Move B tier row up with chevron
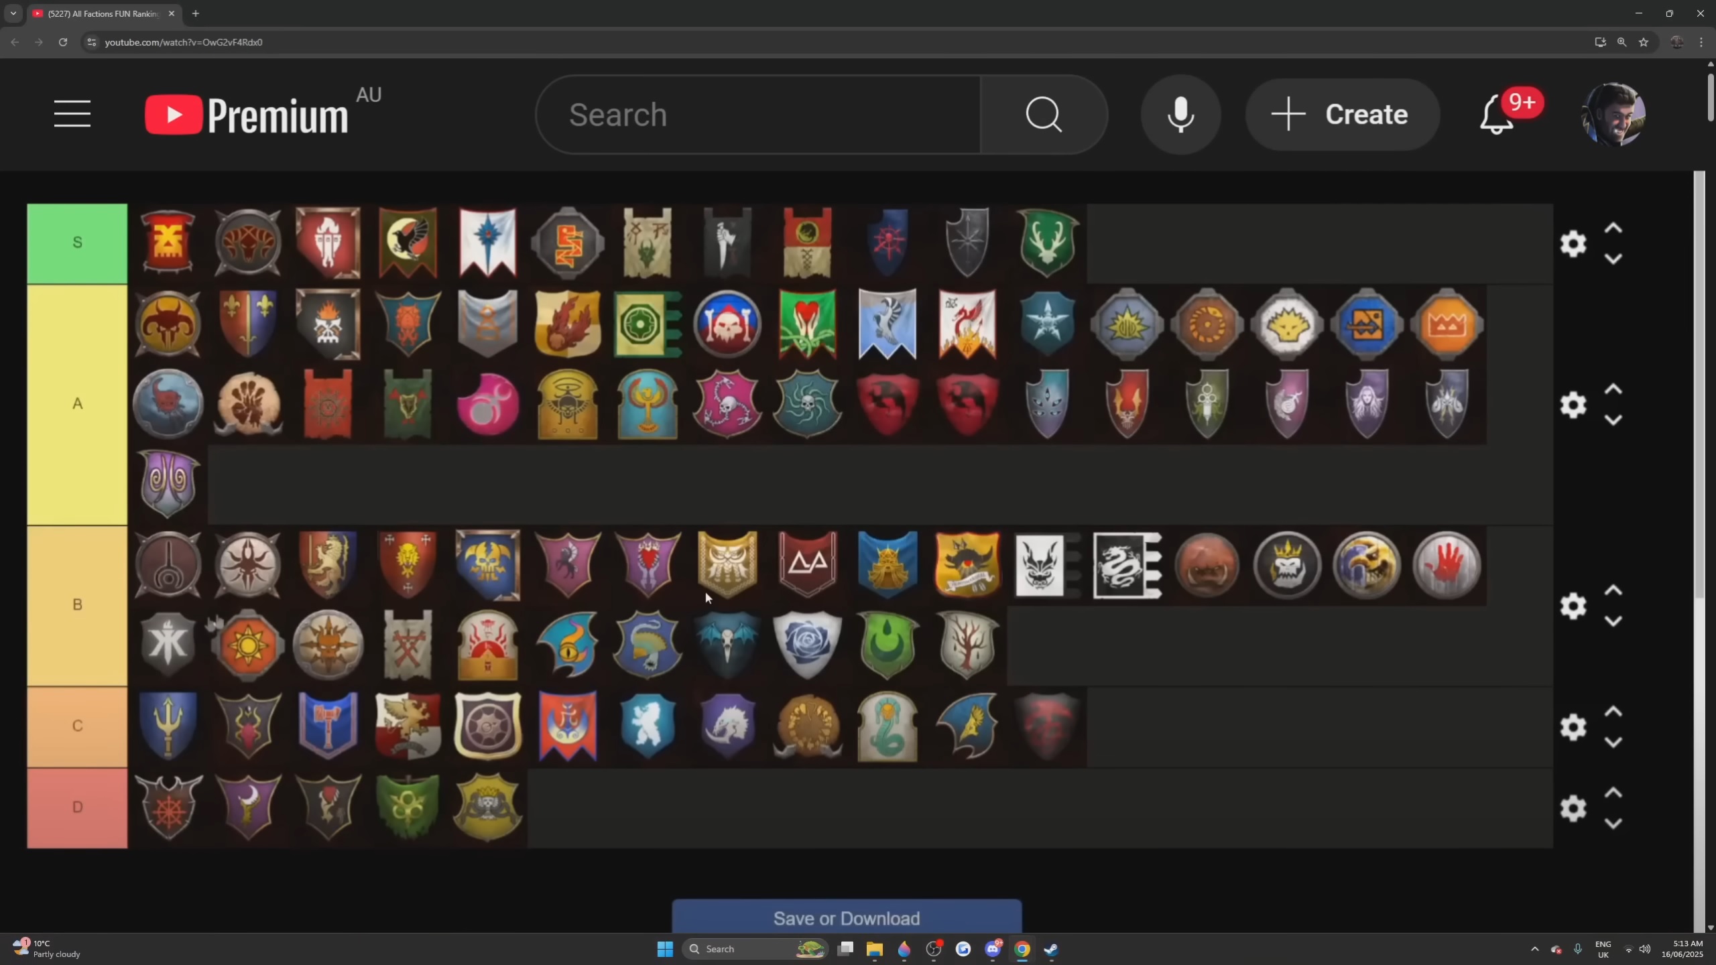 click(1613, 590)
